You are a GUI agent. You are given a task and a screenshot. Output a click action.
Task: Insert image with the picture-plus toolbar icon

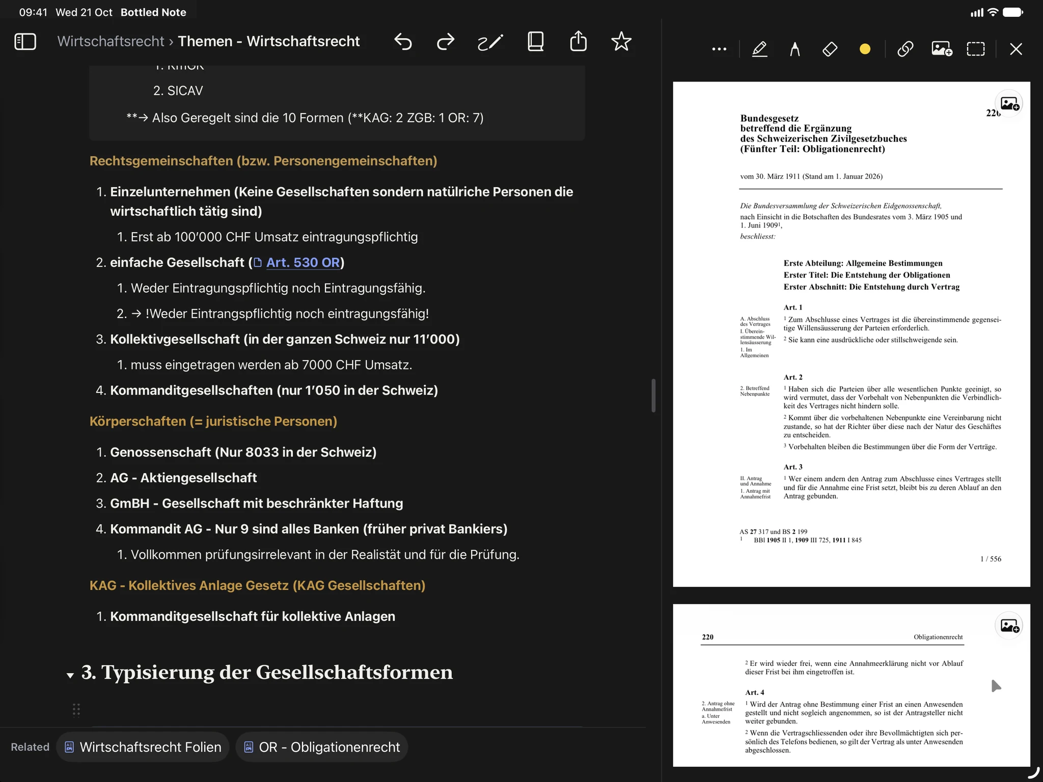pos(942,49)
